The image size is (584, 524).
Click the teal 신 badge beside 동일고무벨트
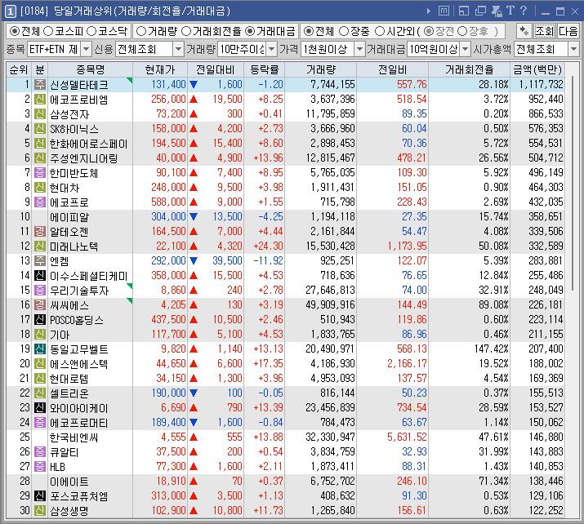point(40,349)
